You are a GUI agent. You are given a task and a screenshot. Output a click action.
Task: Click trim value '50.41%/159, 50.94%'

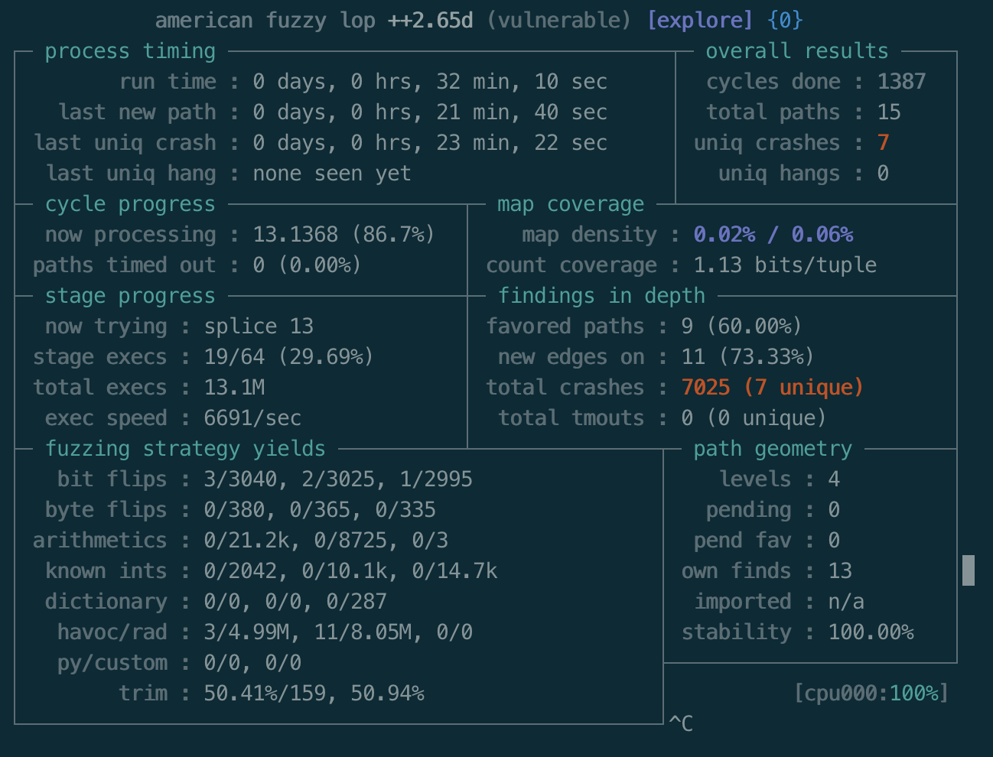tap(314, 694)
